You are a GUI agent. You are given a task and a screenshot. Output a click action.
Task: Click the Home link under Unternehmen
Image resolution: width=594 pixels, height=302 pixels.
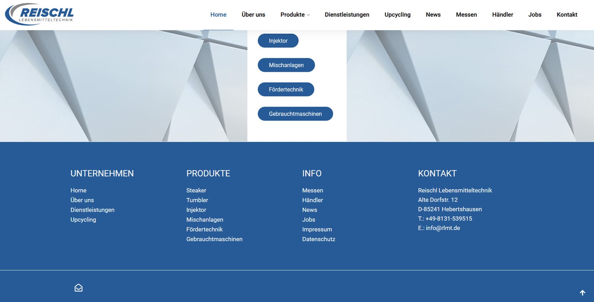coord(78,190)
